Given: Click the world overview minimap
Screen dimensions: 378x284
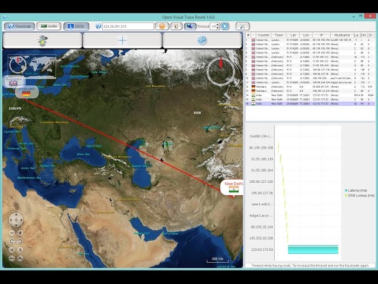Looking at the screenshot, I should (x=32, y=66).
